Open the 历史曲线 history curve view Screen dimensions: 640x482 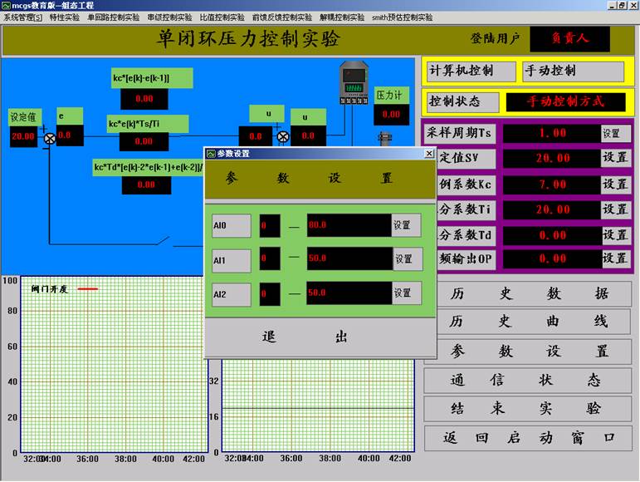click(528, 322)
